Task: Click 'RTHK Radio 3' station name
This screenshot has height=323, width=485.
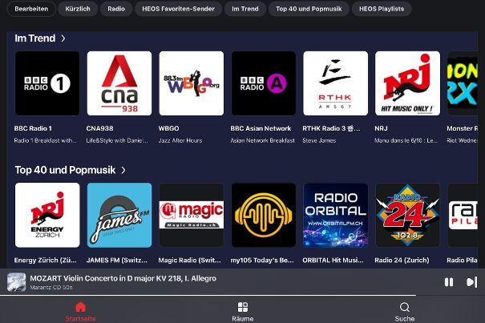Action: [x=331, y=128]
